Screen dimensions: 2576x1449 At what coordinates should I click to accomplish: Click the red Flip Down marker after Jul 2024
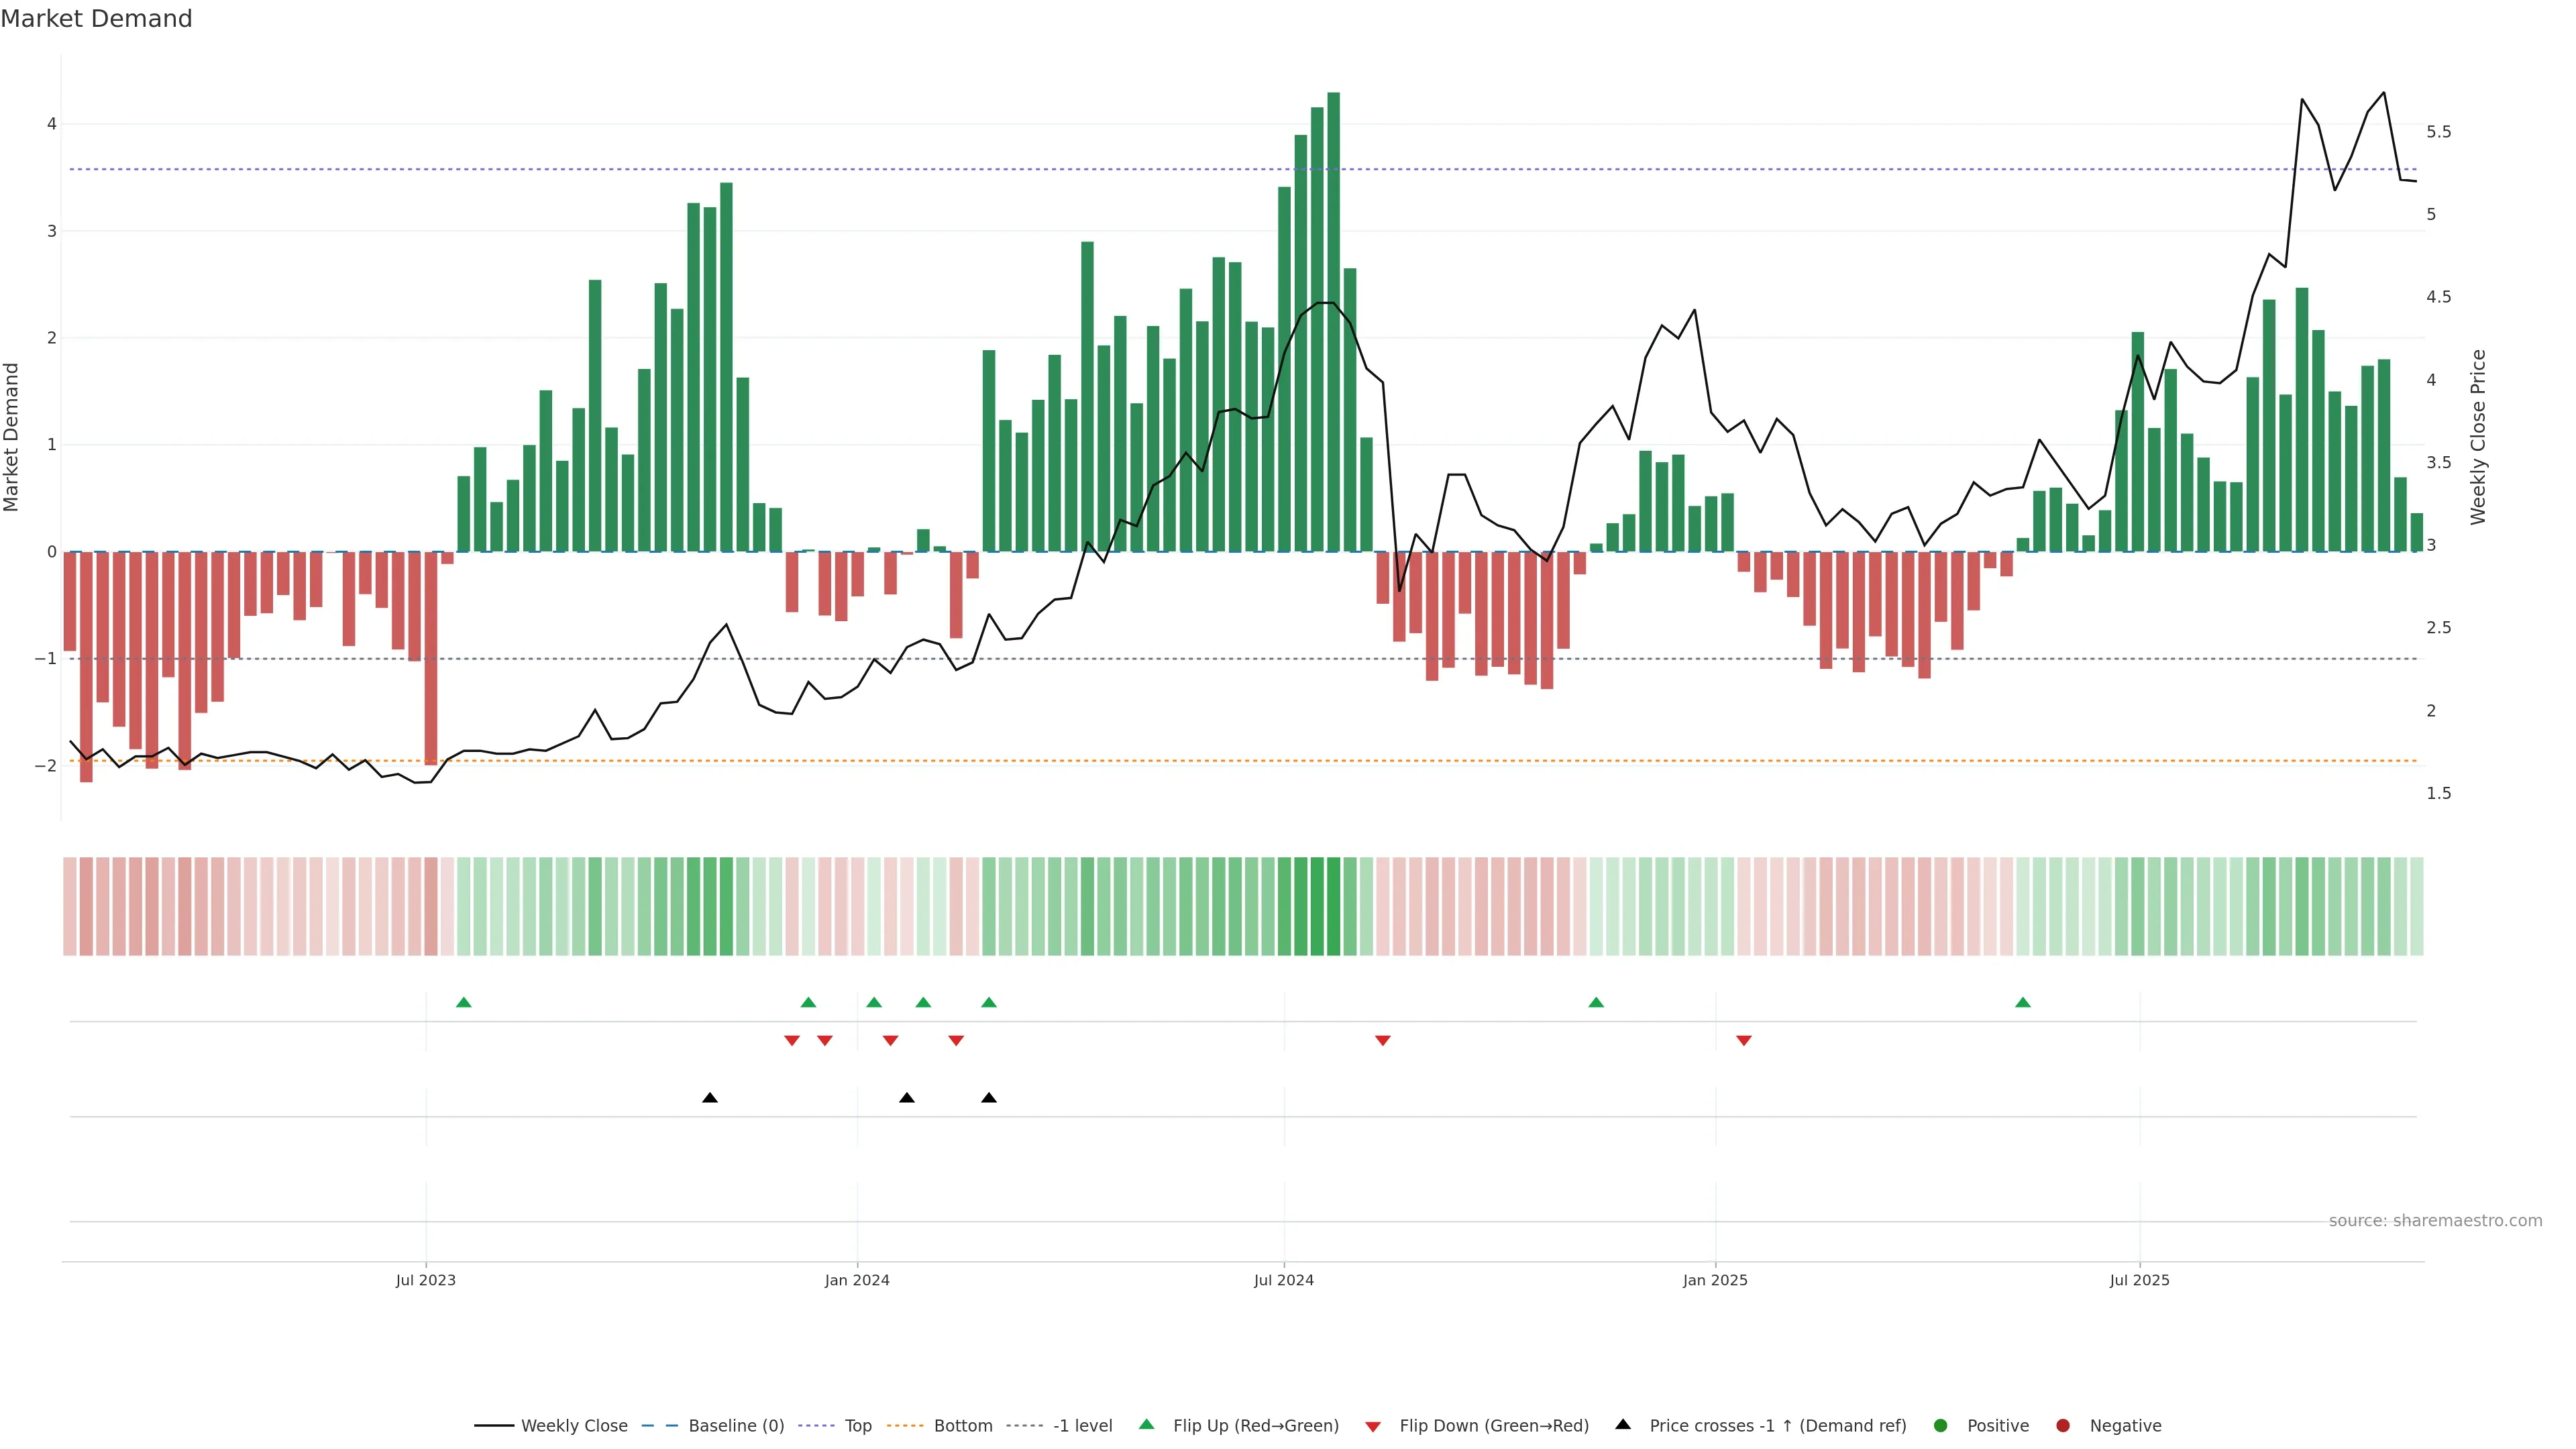1383,1041
